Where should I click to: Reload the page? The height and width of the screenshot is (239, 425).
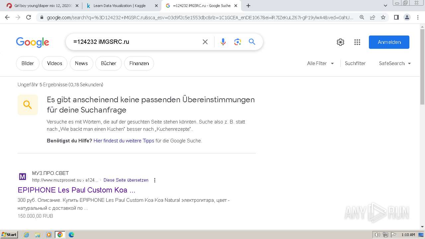pyautogui.click(x=29, y=17)
